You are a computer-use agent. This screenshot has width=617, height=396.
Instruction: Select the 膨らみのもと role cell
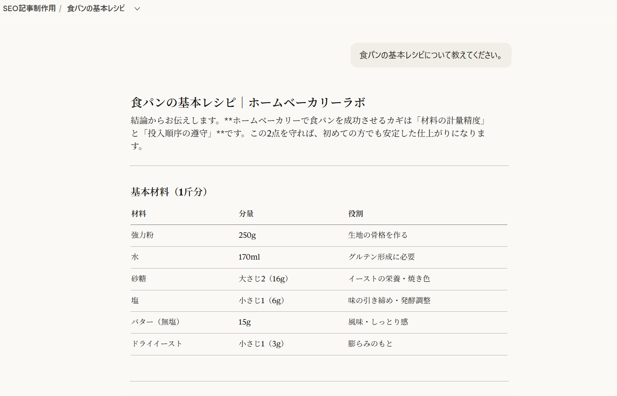coord(370,344)
